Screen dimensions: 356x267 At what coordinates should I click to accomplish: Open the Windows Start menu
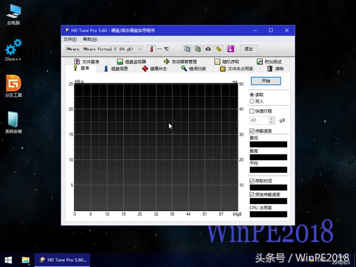pos(8,260)
